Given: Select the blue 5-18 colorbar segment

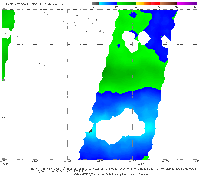Looking at the screenshot, I should point(108,3).
